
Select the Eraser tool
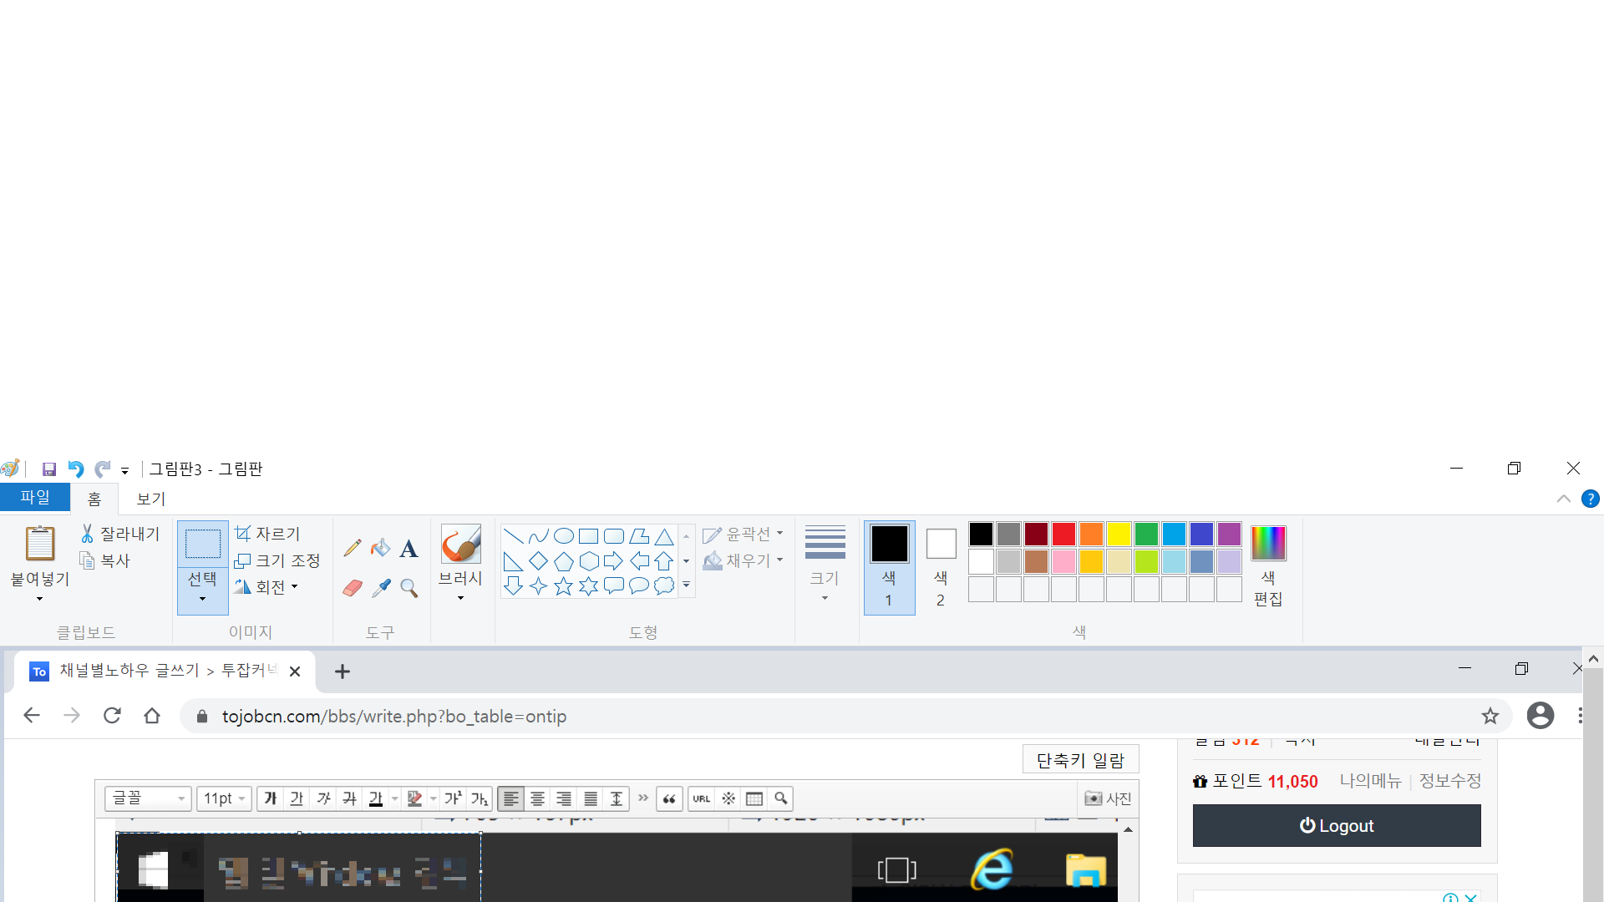tap(353, 588)
